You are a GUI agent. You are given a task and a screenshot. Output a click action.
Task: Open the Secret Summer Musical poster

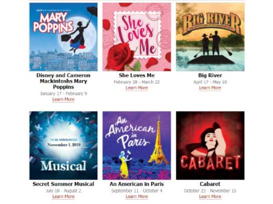click(x=63, y=145)
